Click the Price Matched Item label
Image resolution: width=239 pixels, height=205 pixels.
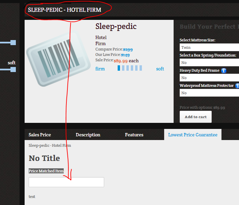(46, 171)
